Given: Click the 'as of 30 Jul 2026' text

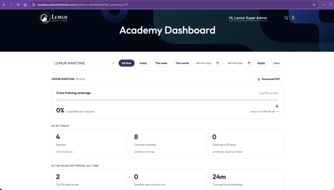Looking at the screenshot, I should (269, 93).
